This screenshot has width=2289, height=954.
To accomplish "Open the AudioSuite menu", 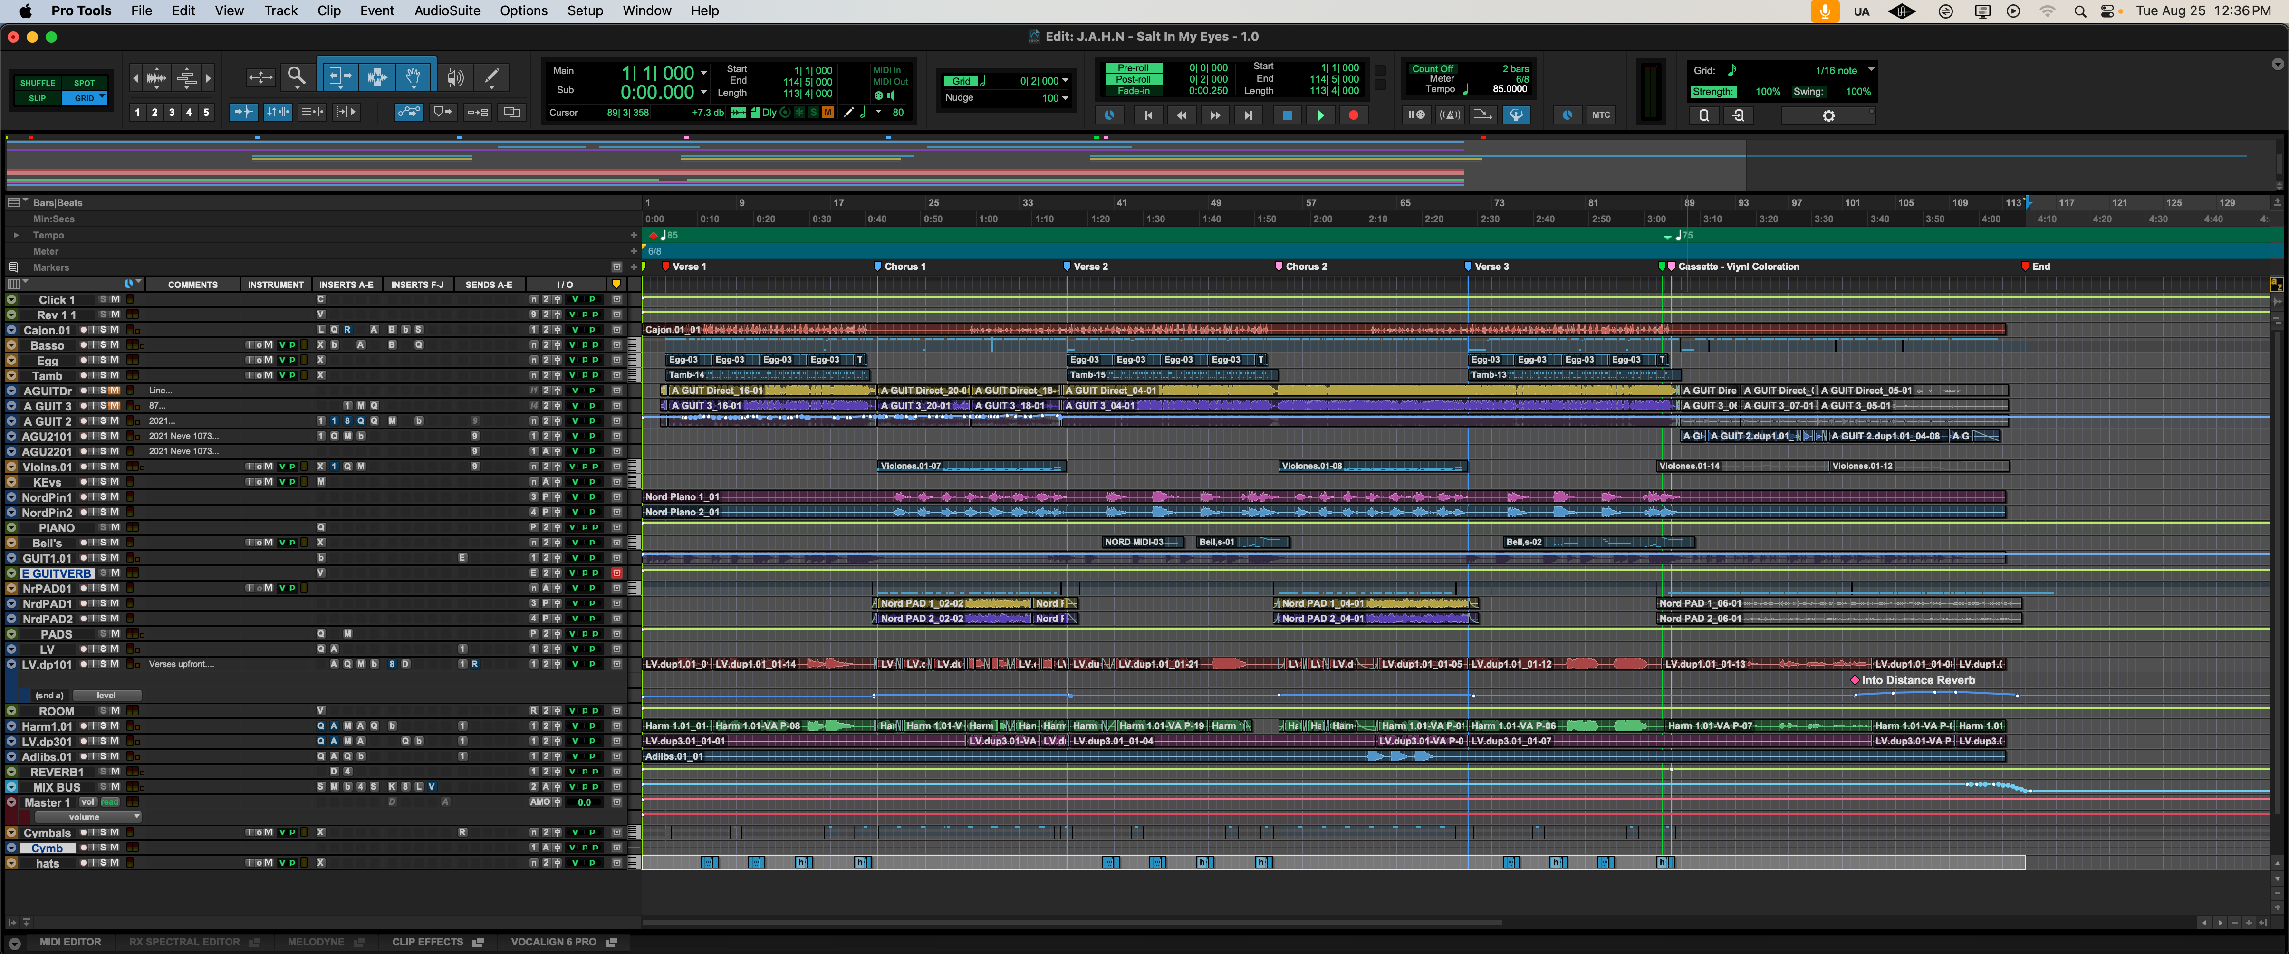I will (x=447, y=10).
